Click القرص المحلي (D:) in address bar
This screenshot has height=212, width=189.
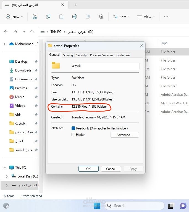80,32
